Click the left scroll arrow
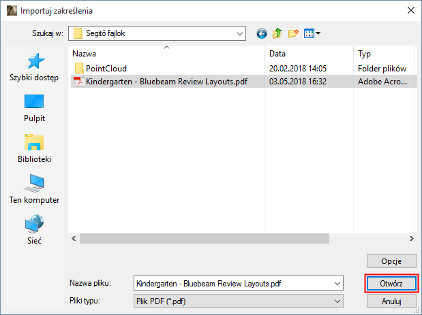 pyautogui.click(x=74, y=239)
